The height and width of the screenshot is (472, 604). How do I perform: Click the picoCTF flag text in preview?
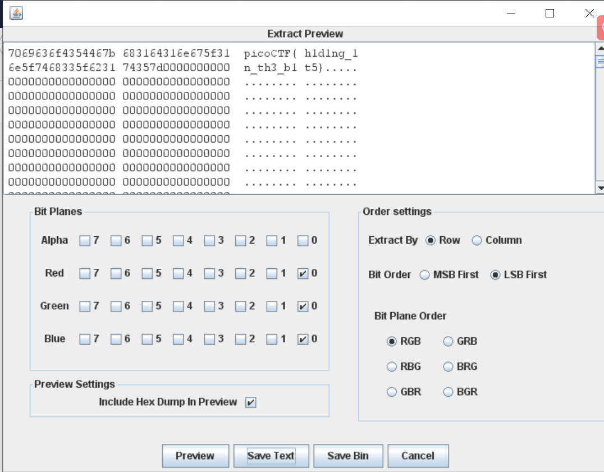coord(301,54)
